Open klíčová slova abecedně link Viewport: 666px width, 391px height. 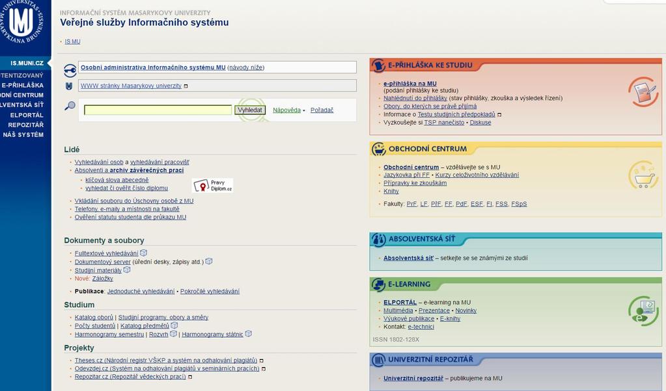point(117,180)
